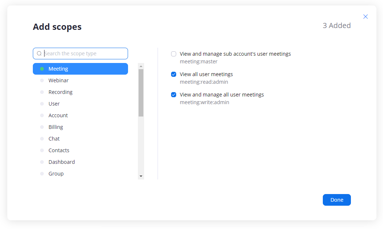Switch to Recording scopes
The height and width of the screenshot is (229, 383).
click(80, 92)
